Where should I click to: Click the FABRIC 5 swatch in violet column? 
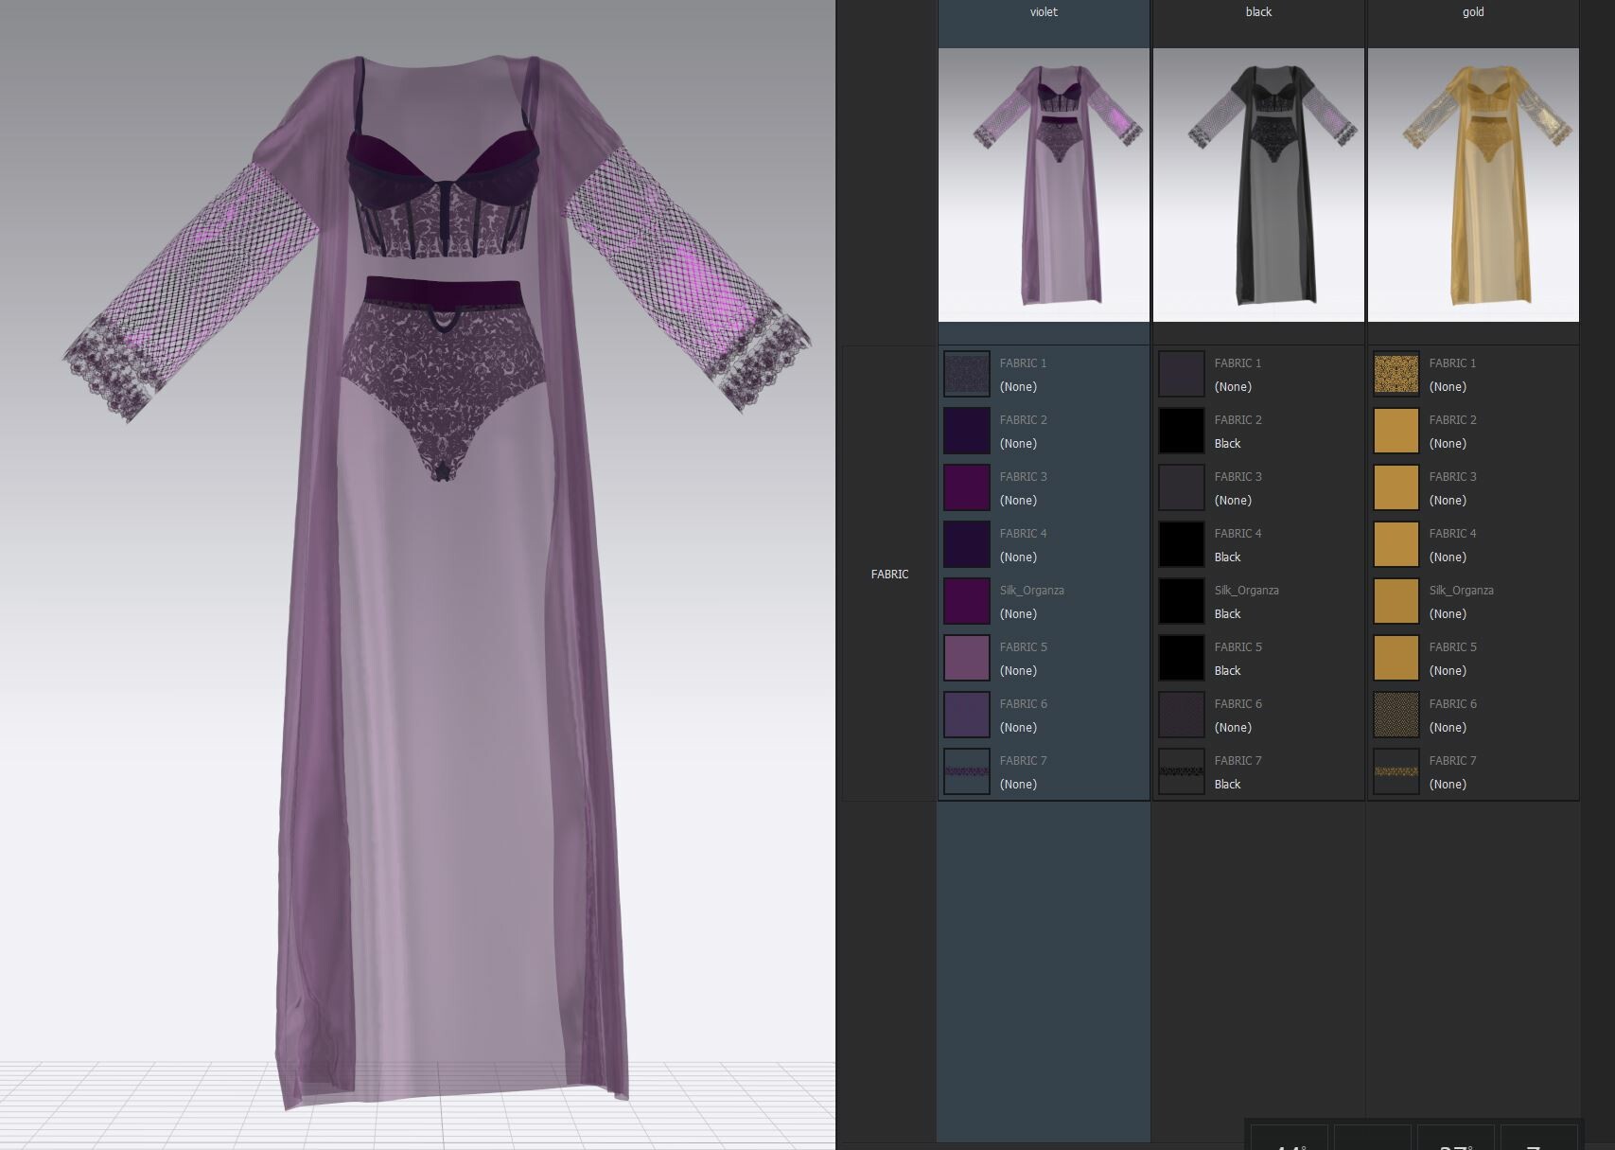(x=967, y=658)
